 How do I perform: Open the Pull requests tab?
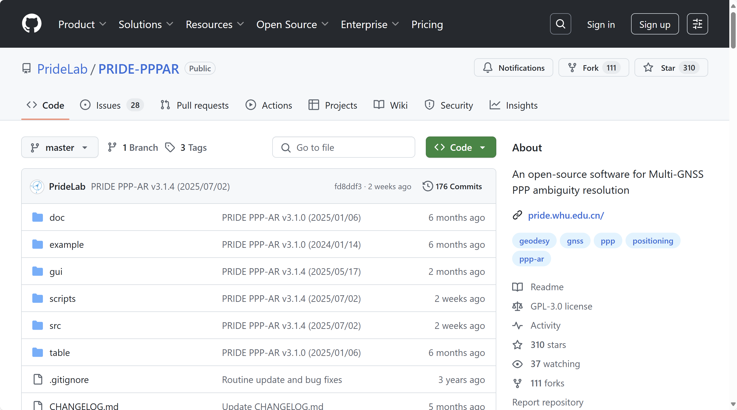195,105
